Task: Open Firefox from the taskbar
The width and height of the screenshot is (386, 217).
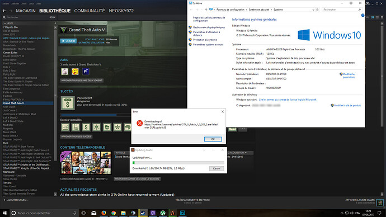Action: (103, 213)
